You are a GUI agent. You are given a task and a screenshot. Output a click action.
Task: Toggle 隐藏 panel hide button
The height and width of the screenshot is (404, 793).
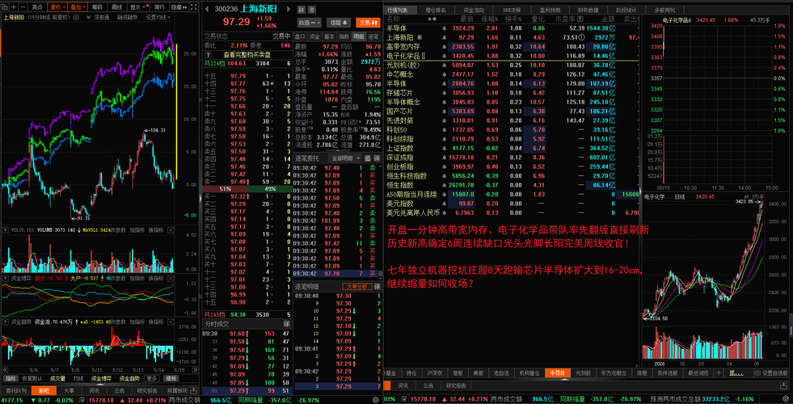(179, 7)
